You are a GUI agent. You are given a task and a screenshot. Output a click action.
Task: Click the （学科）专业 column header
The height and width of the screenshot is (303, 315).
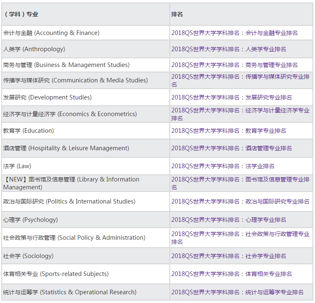point(86,14)
